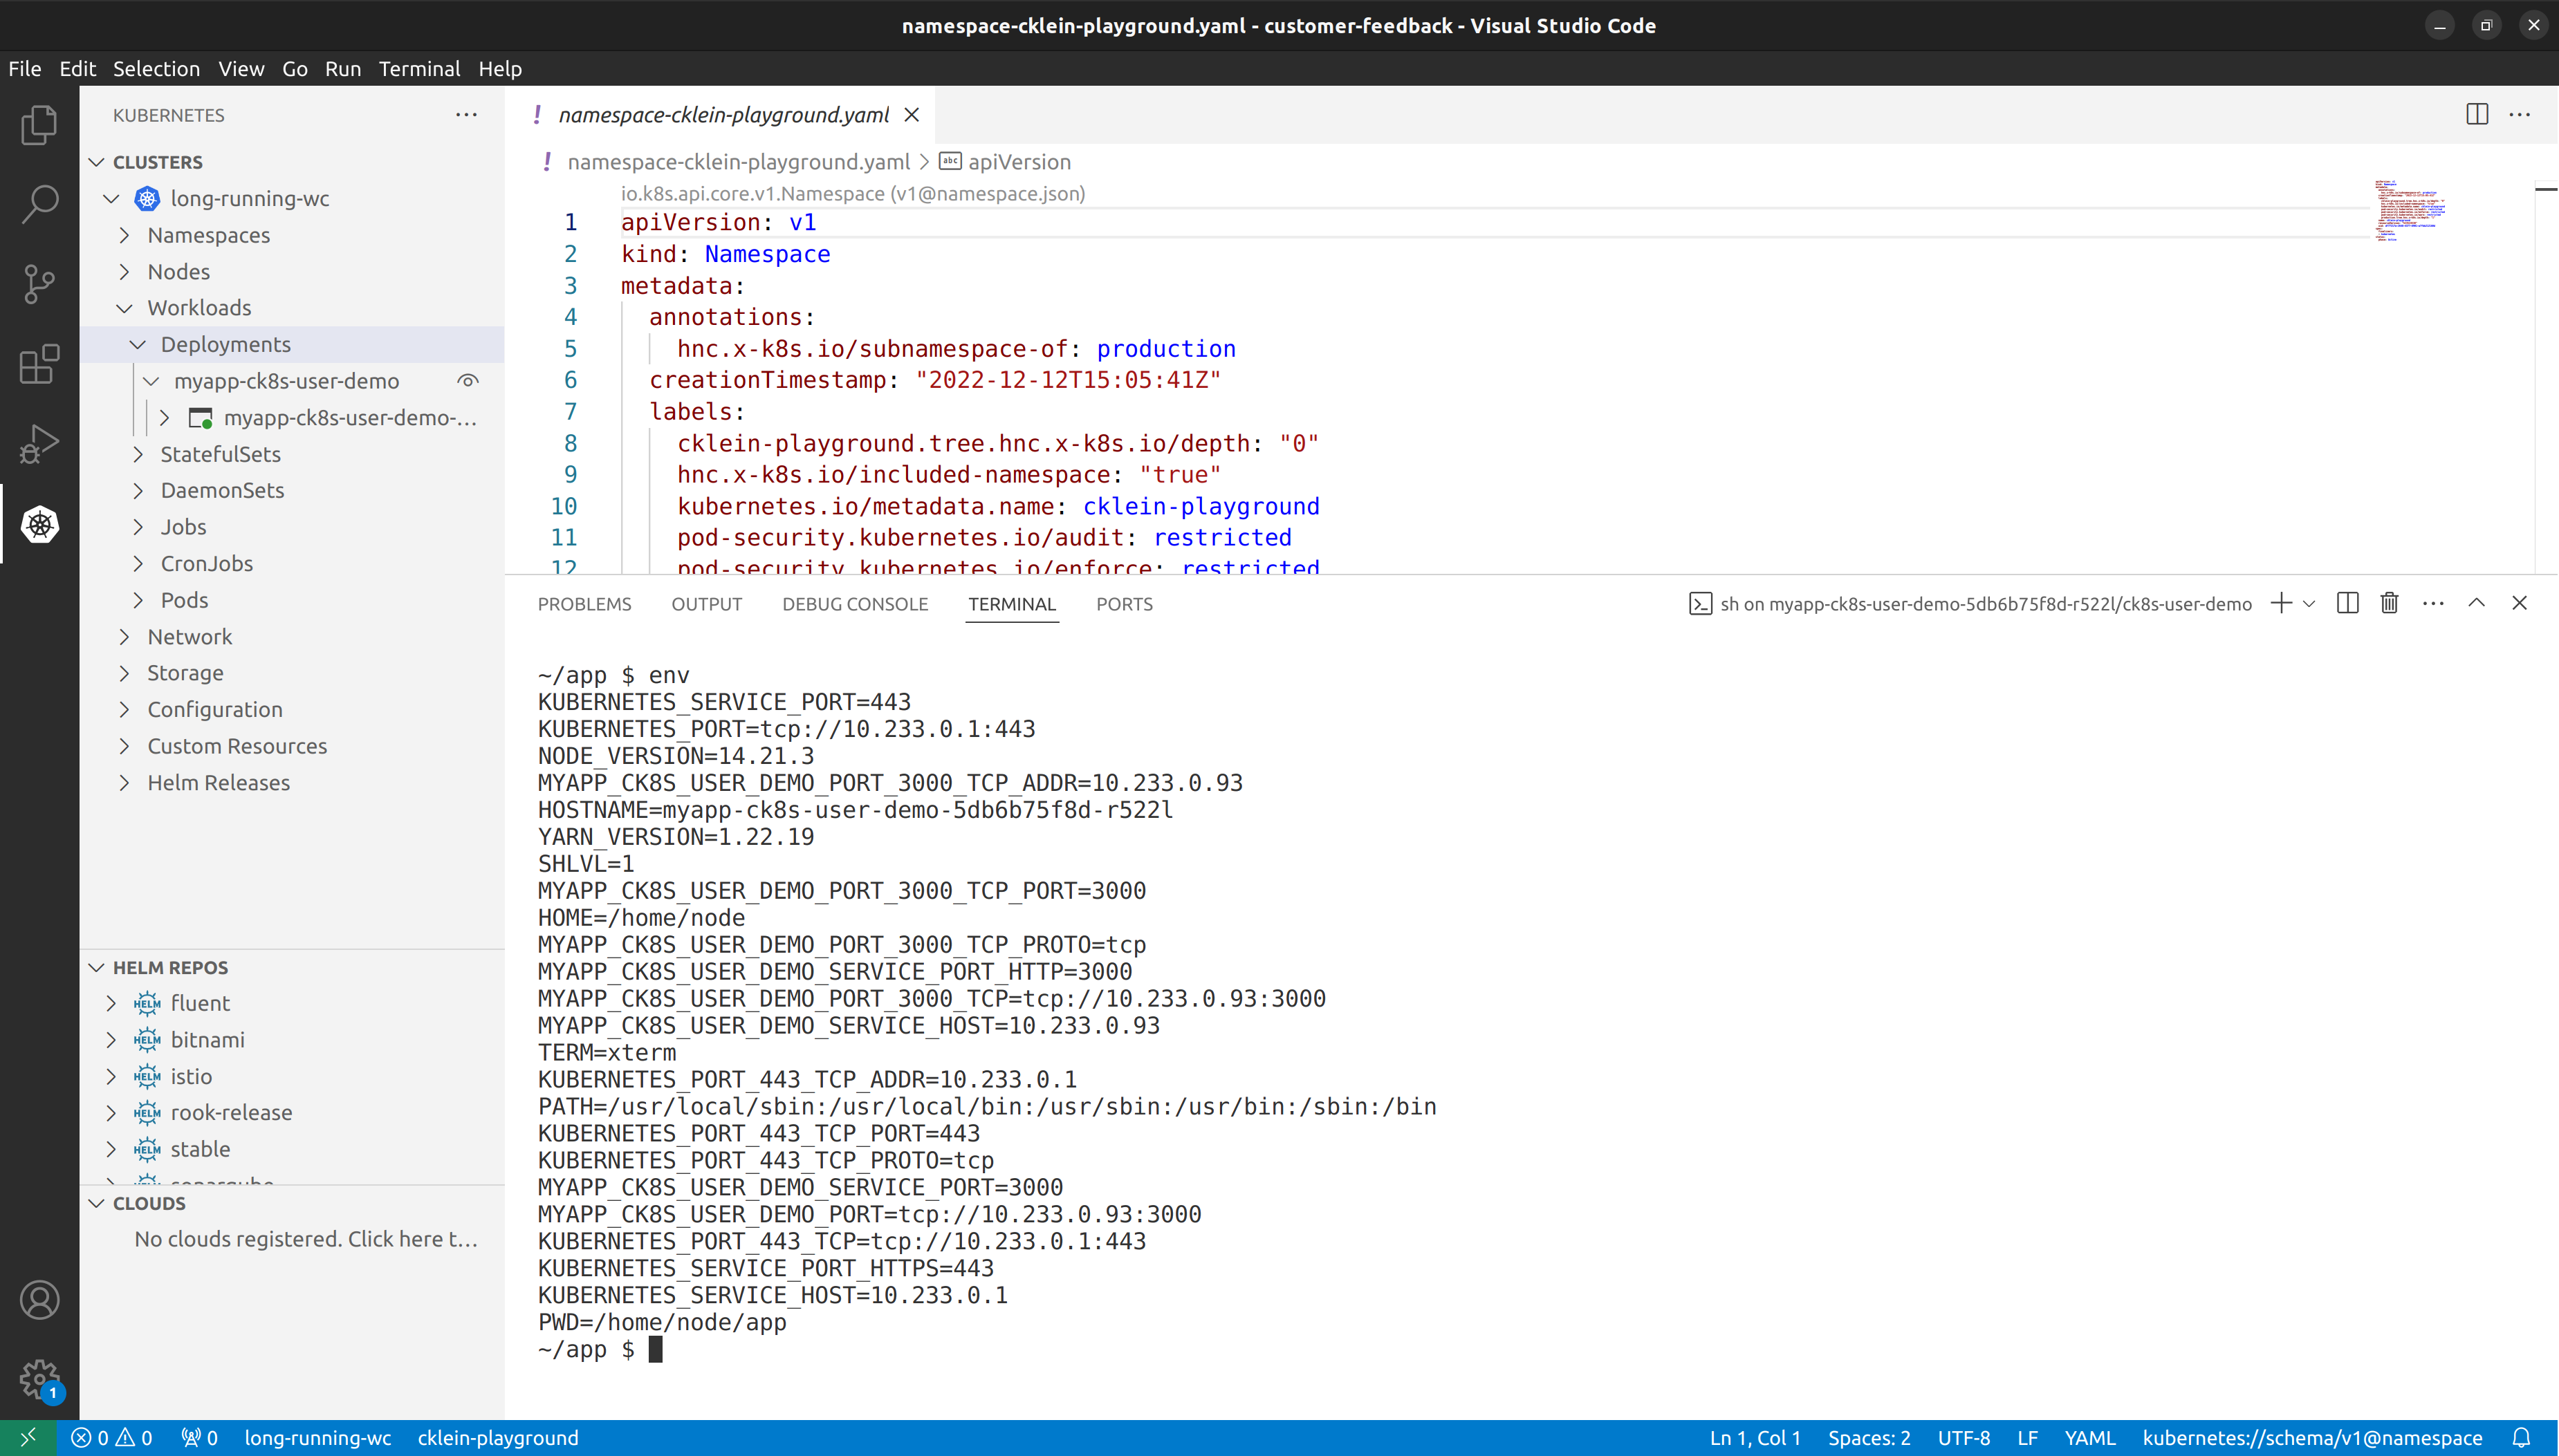Expand the Pods node
Viewport: 2559px width, 1456px height.
pyautogui.click(x=137, y=600)
